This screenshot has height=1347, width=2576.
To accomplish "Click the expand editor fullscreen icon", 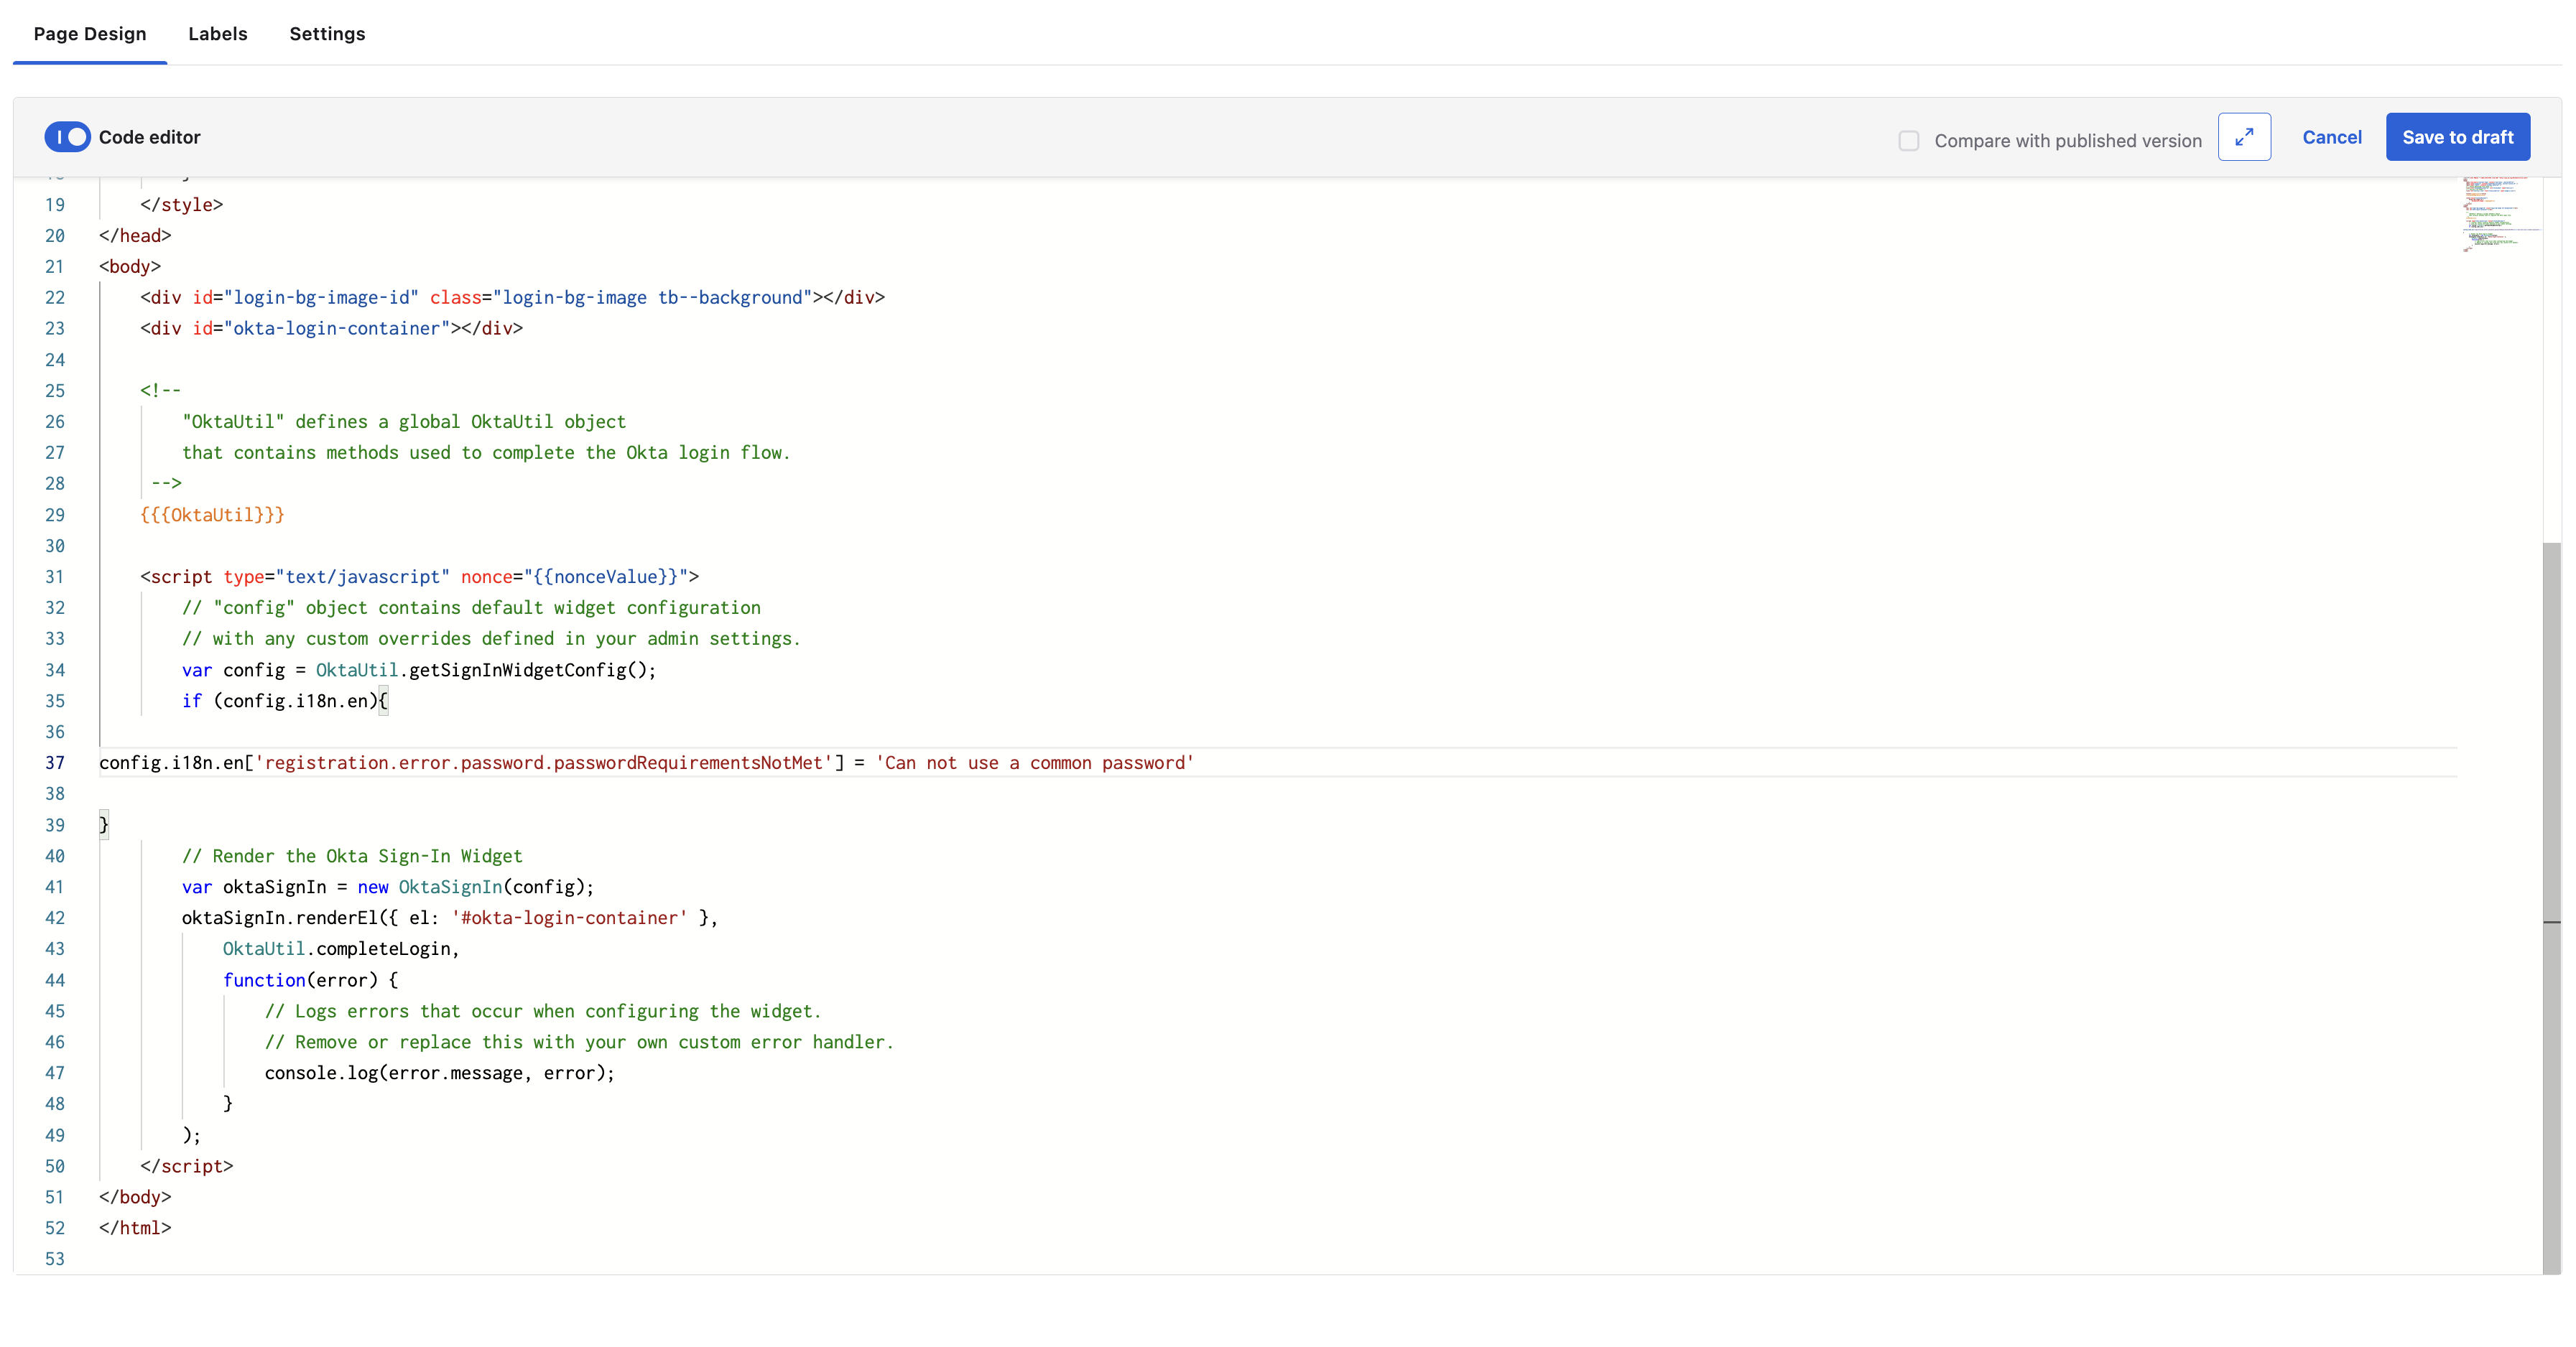I will (2244, 137).
